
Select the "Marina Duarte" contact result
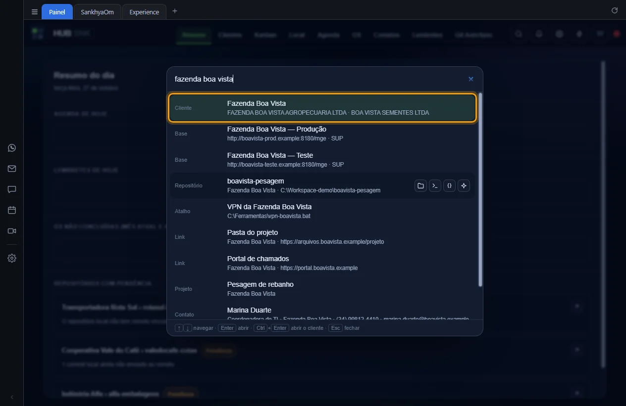coord(322,312)
